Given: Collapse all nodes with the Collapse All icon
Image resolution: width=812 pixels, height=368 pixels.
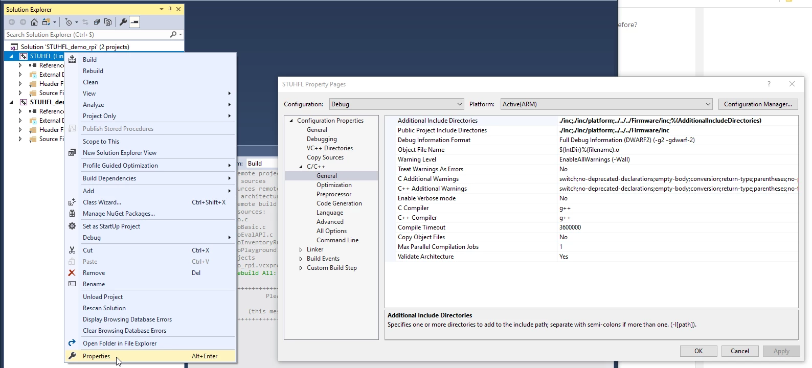Looking at the screenshot, I should (97, 22).
